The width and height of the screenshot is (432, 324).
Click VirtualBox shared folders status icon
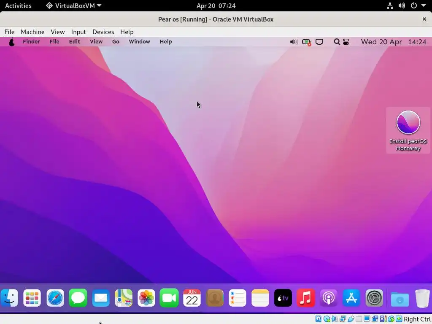359,319
